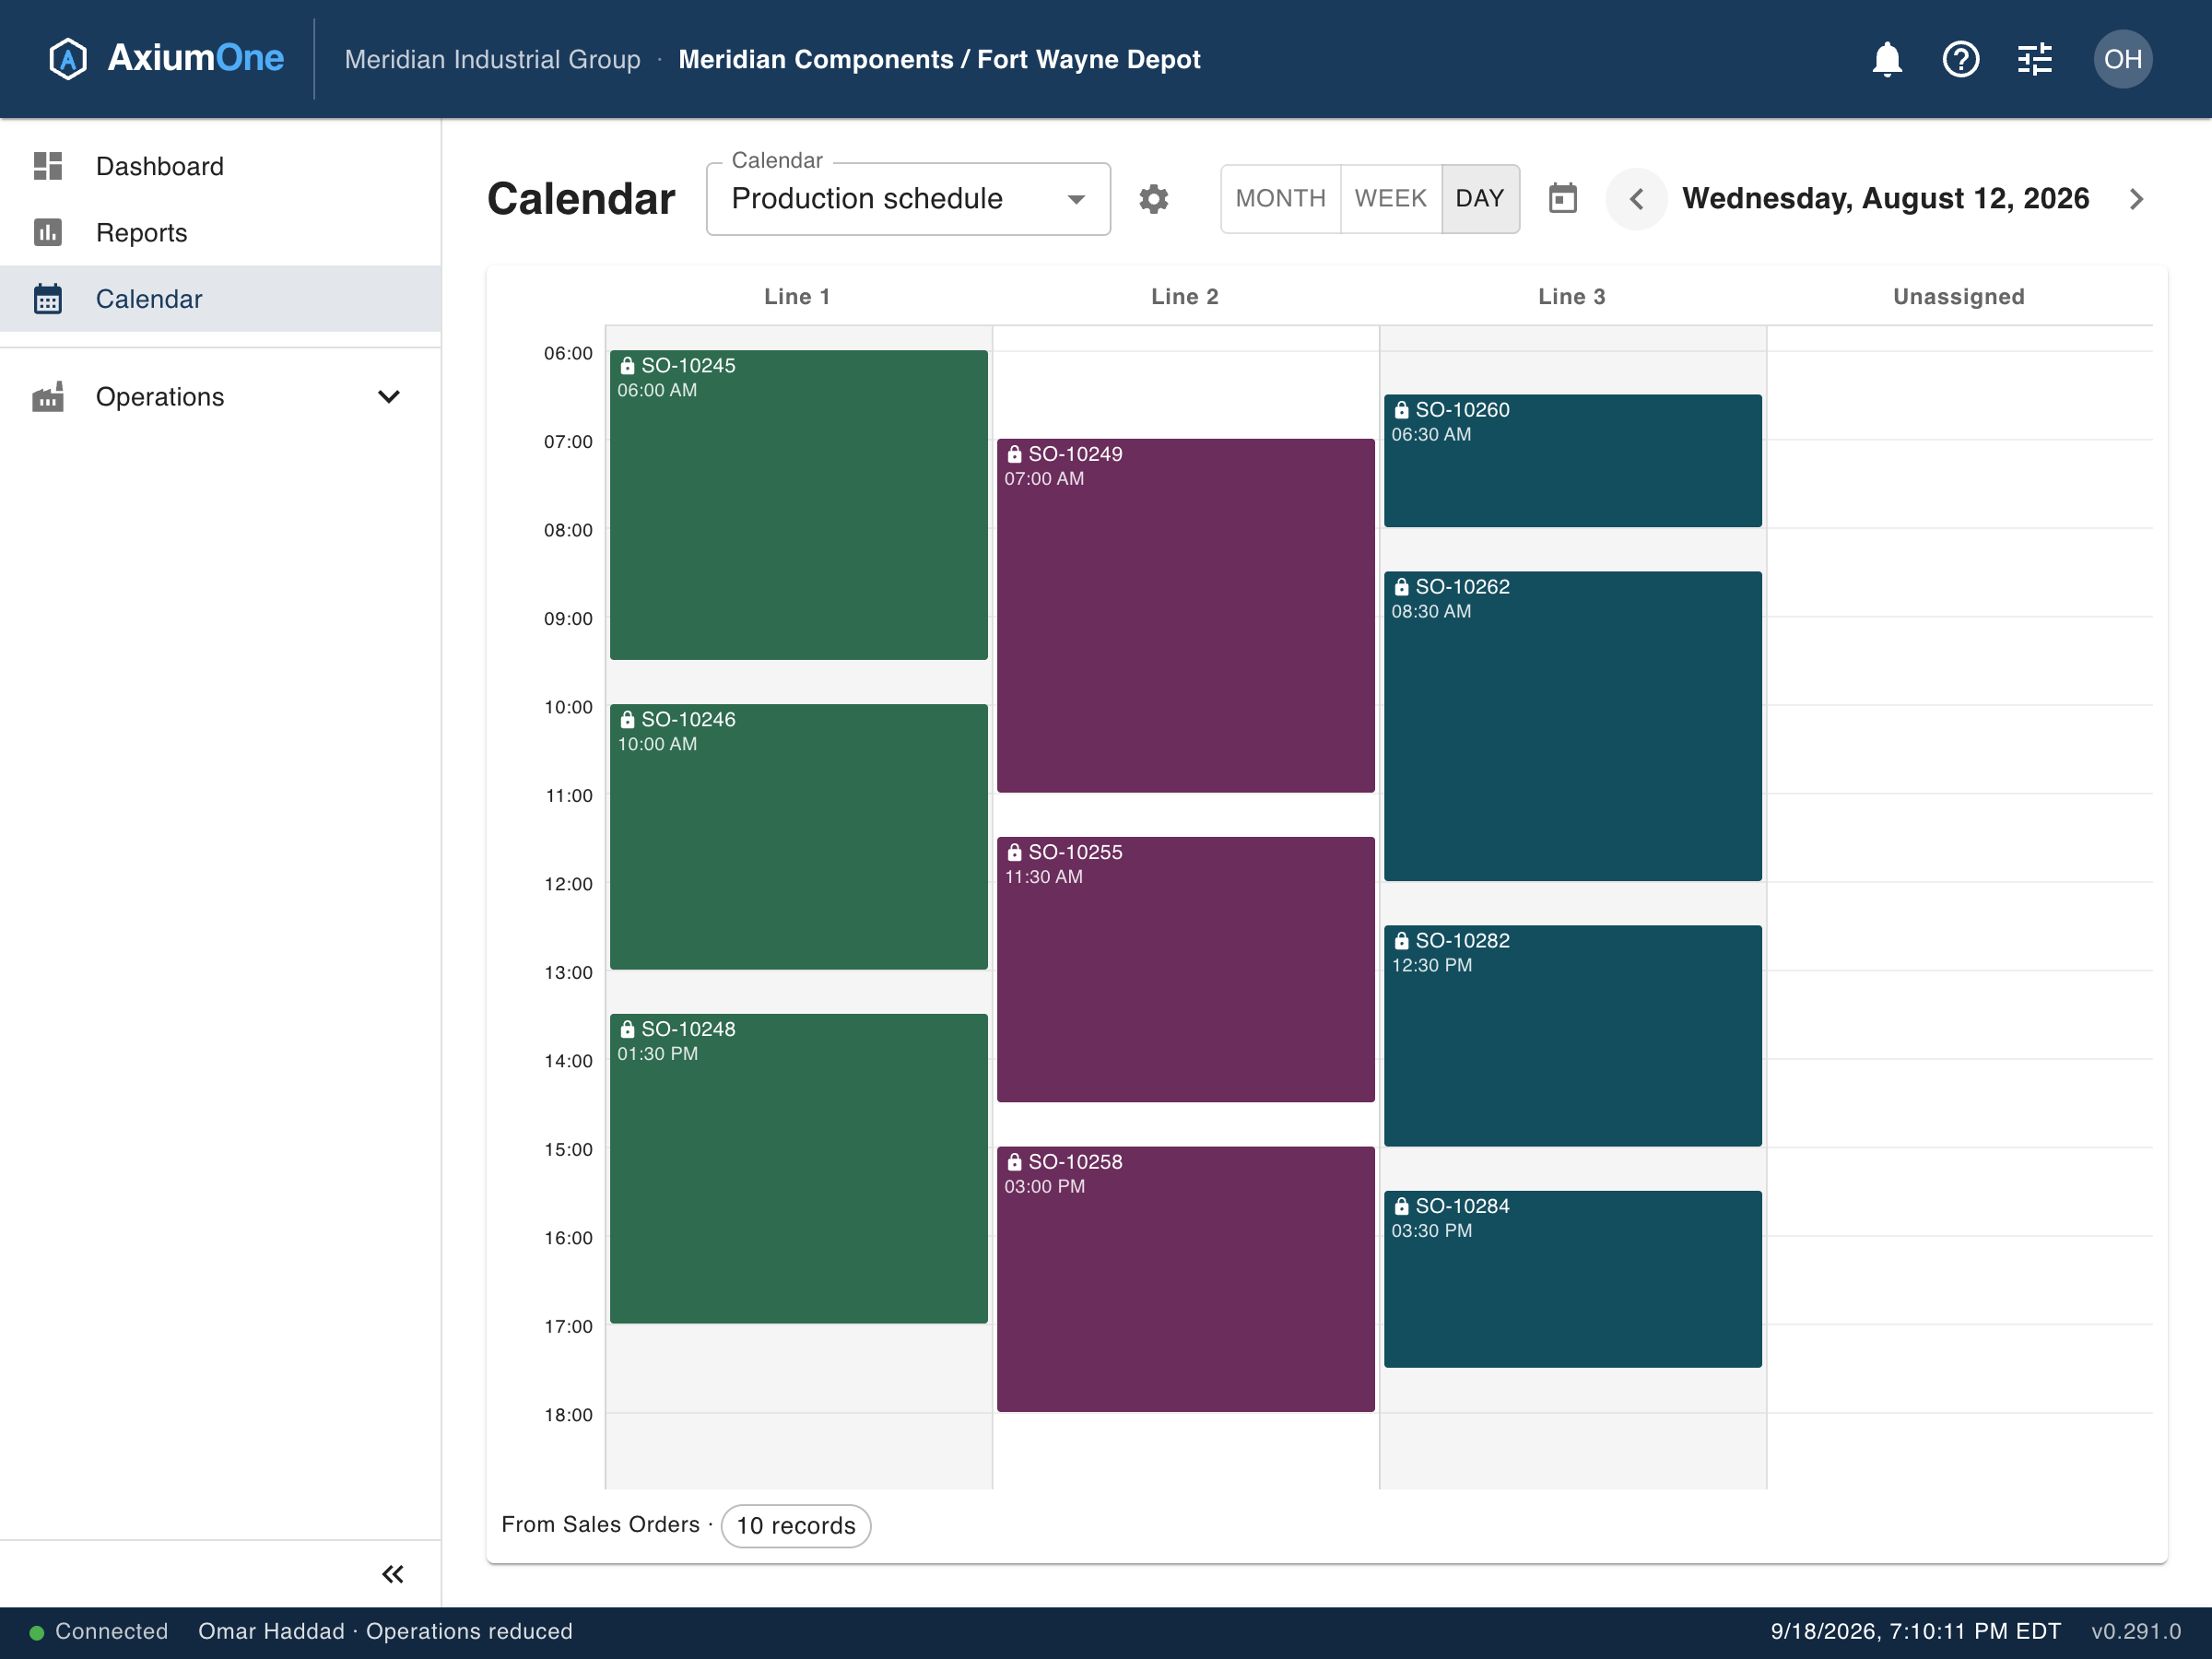The height and width of the screenshot is (1659, 2212).
Task: Click the 10 records chip
Action: point(796,1526)
